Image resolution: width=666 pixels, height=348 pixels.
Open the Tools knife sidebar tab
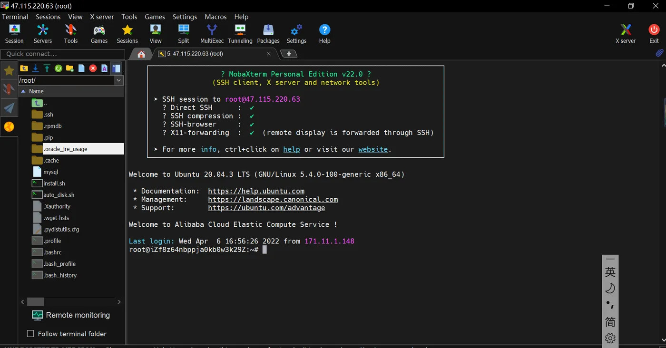[x=9, y=89]
